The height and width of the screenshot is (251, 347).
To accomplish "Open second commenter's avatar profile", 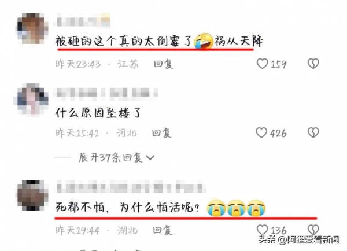I will click(31, 99).
